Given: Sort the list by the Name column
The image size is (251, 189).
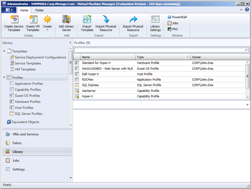Looking at the screenshot, I should (x=108, y=57).
